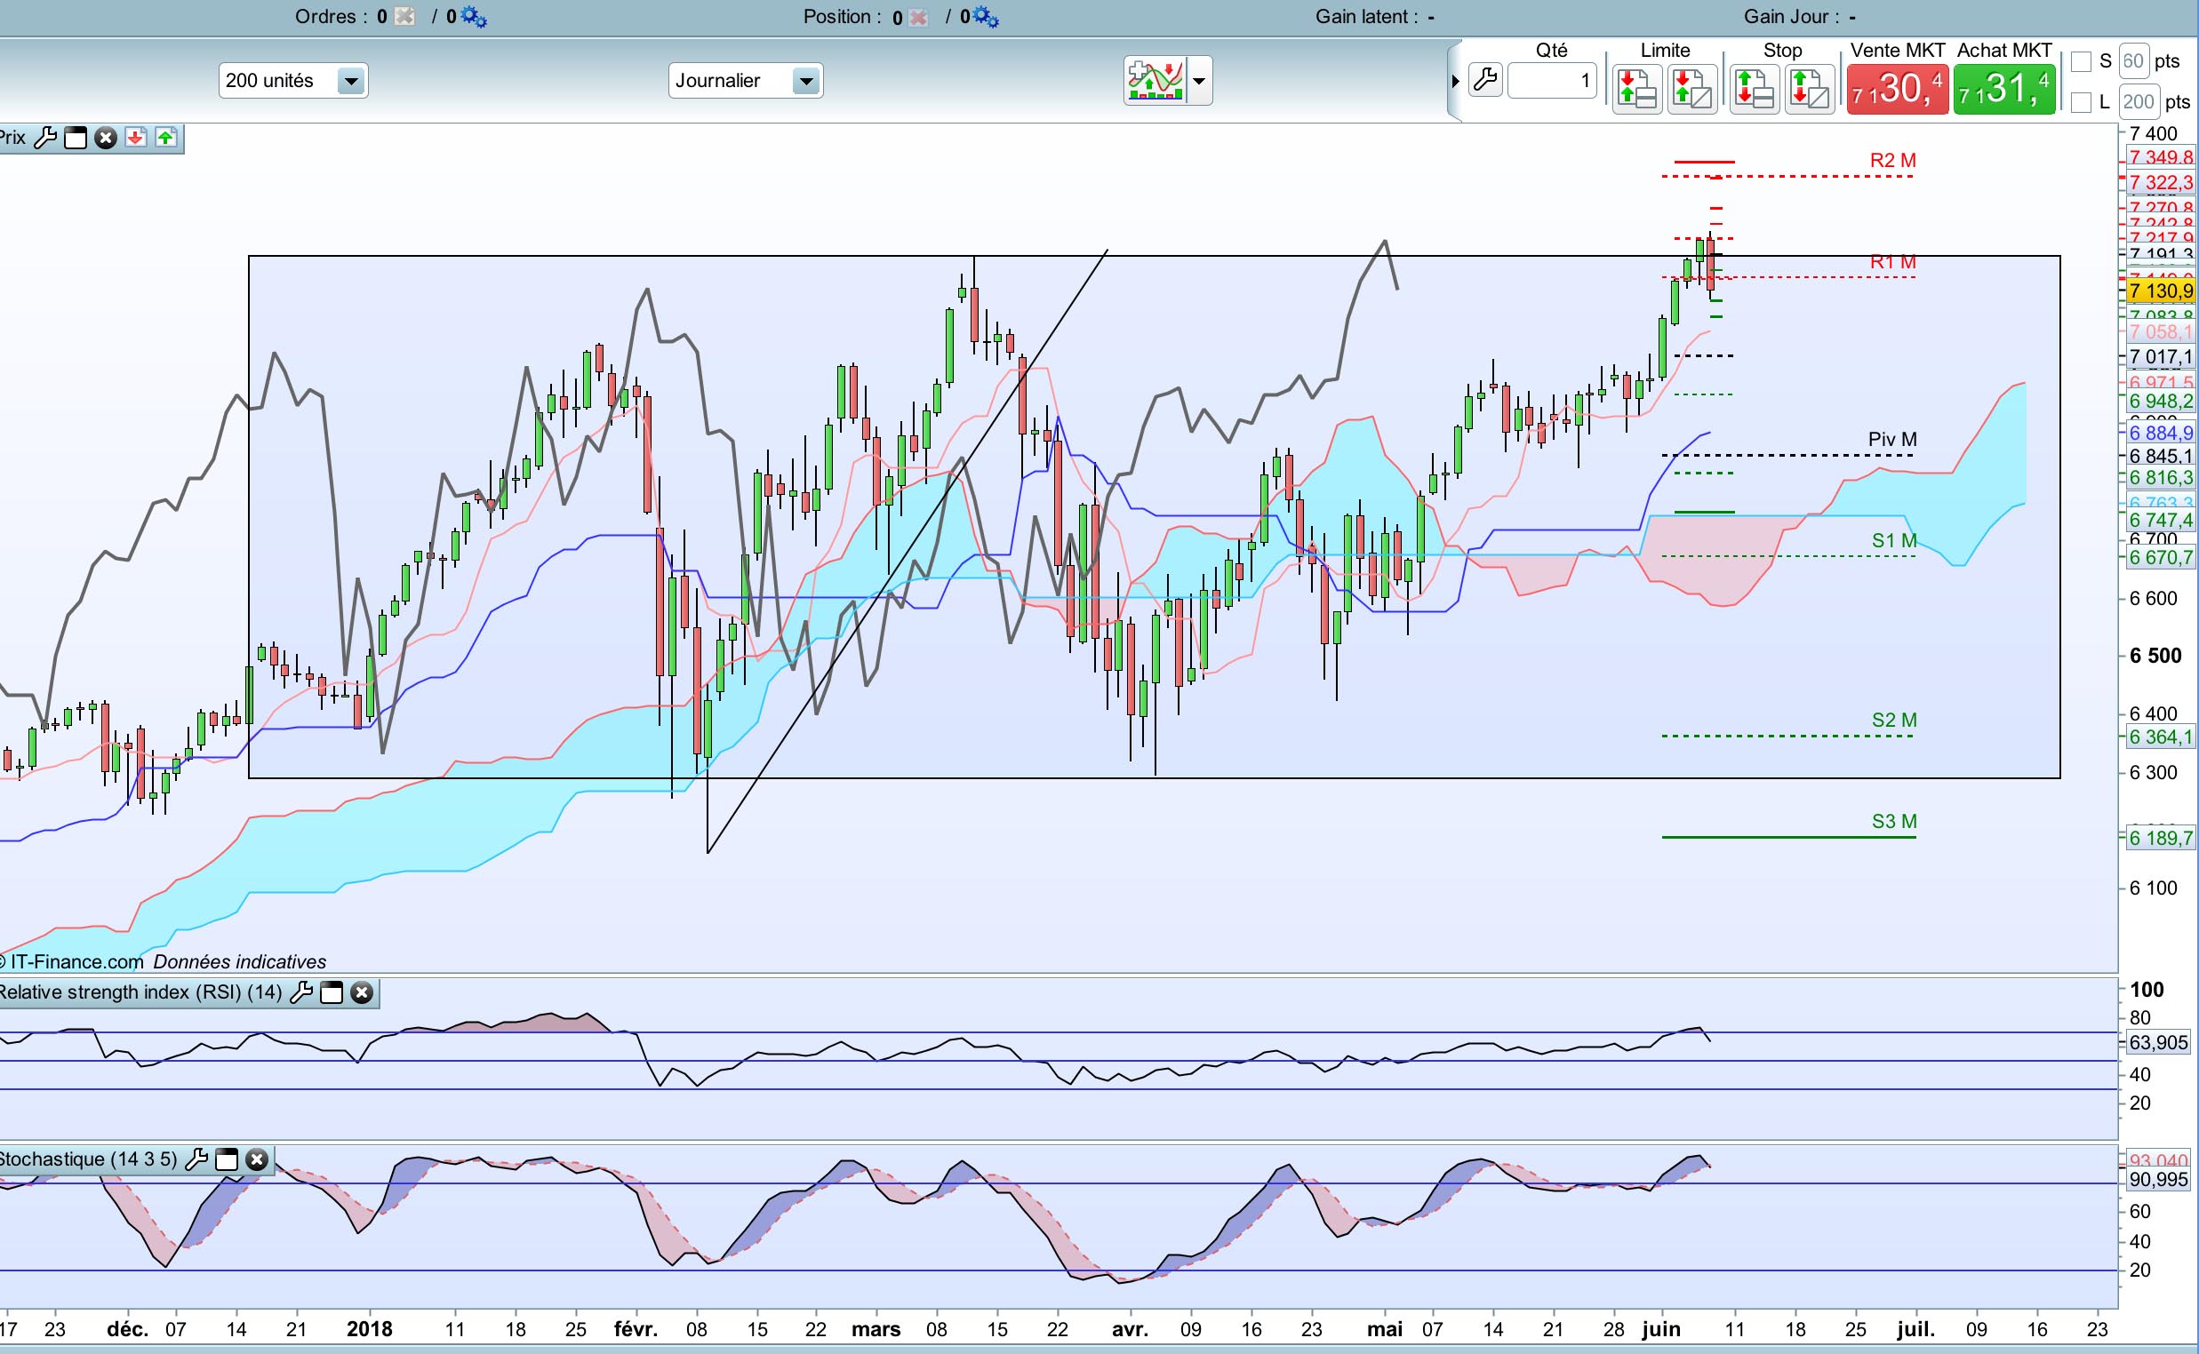Screen dimensions: 2199x1354
Task: Click the Achat MKT buy button
Action: tap(2003, 89)
